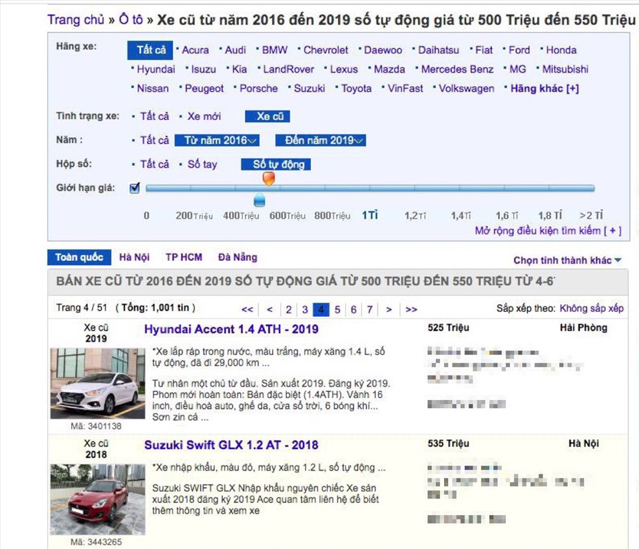
Task: Click current page number 4
Action: coord(321,309)
